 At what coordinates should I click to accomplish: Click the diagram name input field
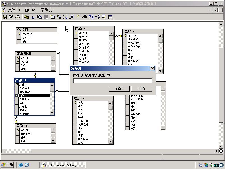(113, 81)
